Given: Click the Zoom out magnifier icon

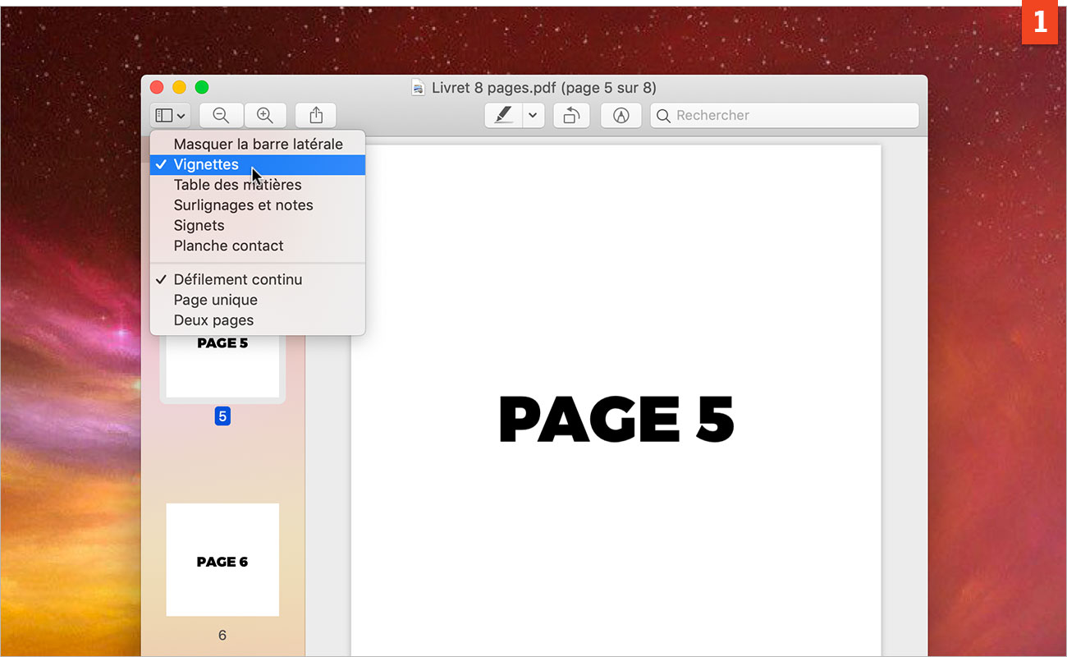Looking at the screenshot, I should coord(221,115).
